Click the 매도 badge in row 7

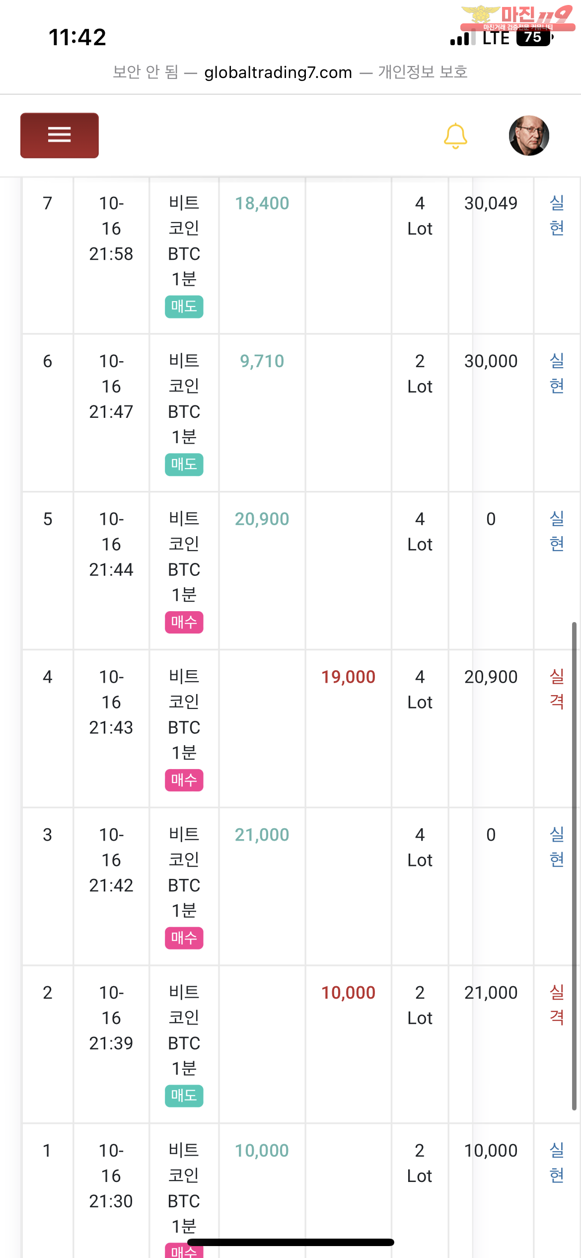click(184, 307)
